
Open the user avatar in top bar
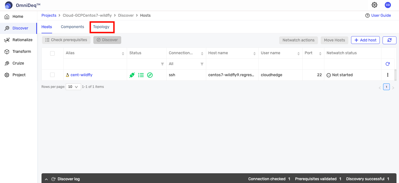[x=388, y=5]
